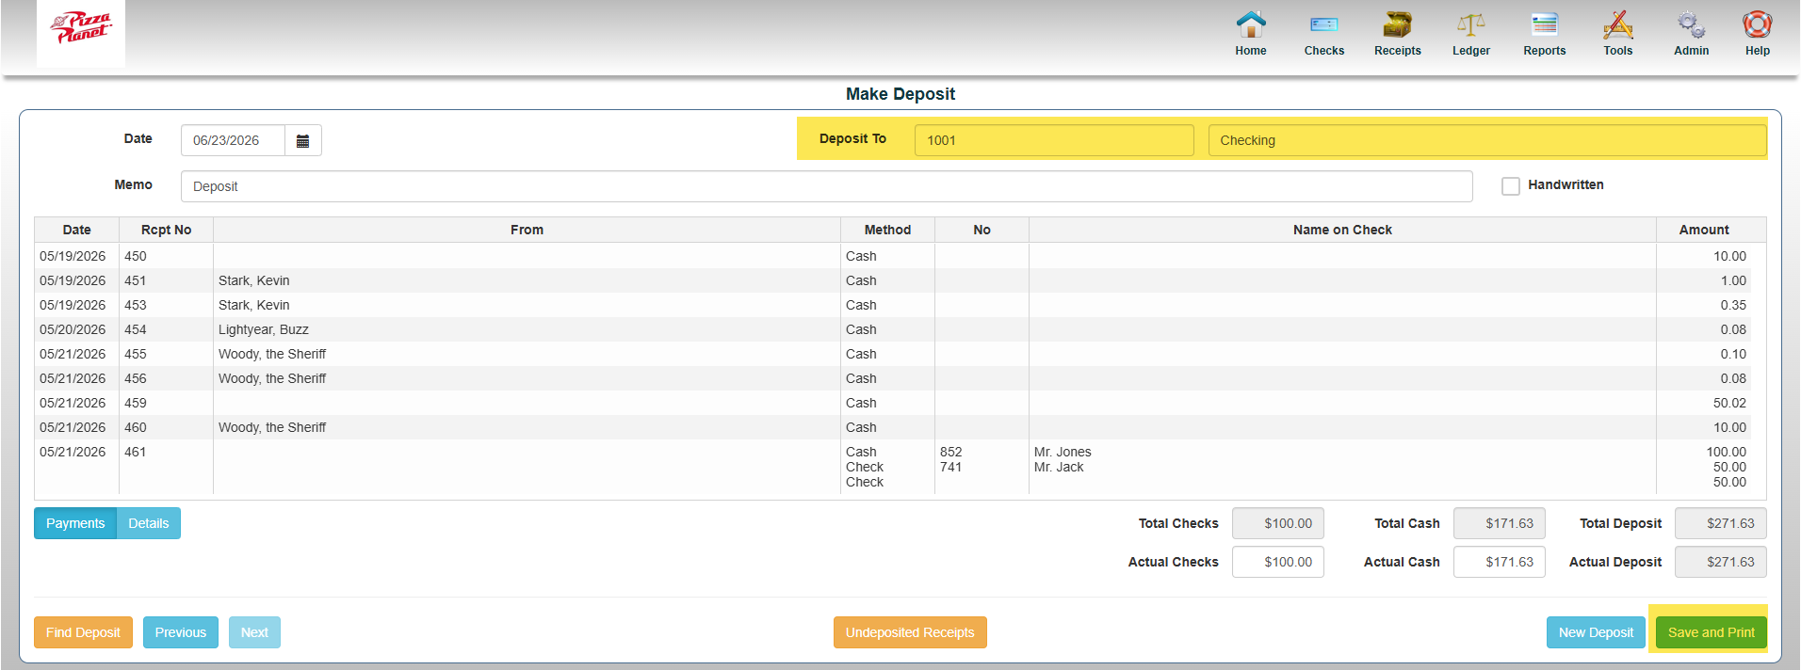
Task: Click the Name on Check column header
Action: pos(1342,230)
